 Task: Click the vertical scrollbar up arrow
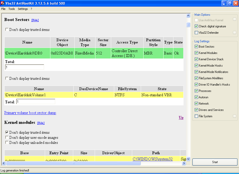[x=188, y=15]
